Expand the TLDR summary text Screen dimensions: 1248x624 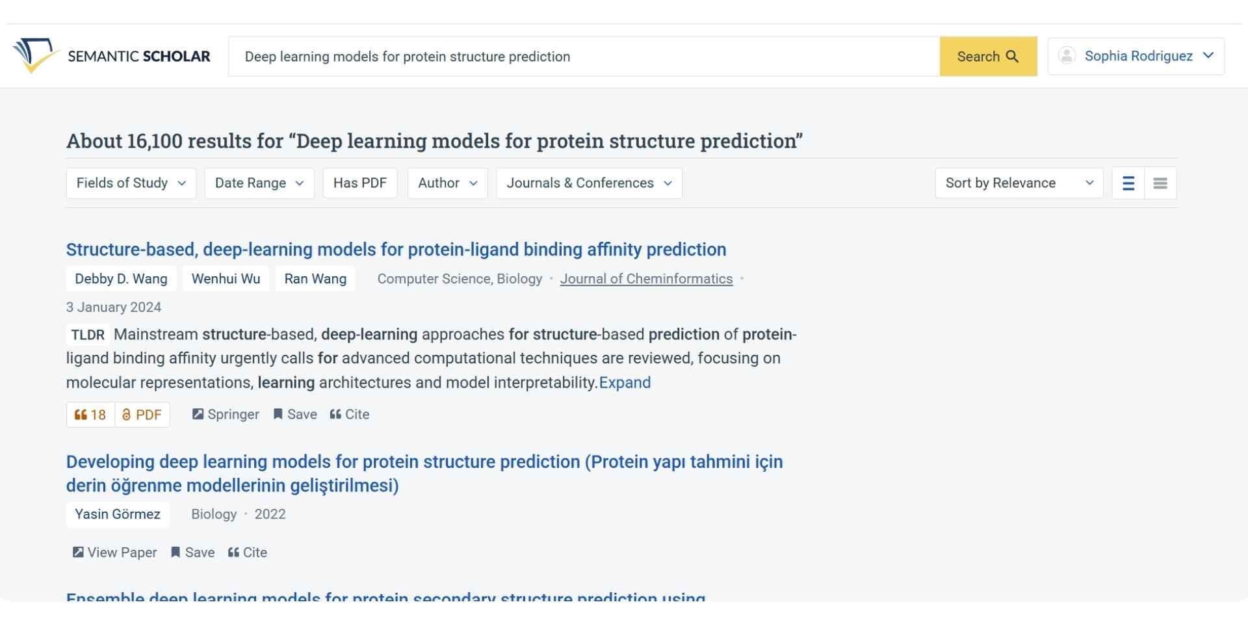point(625,382)
